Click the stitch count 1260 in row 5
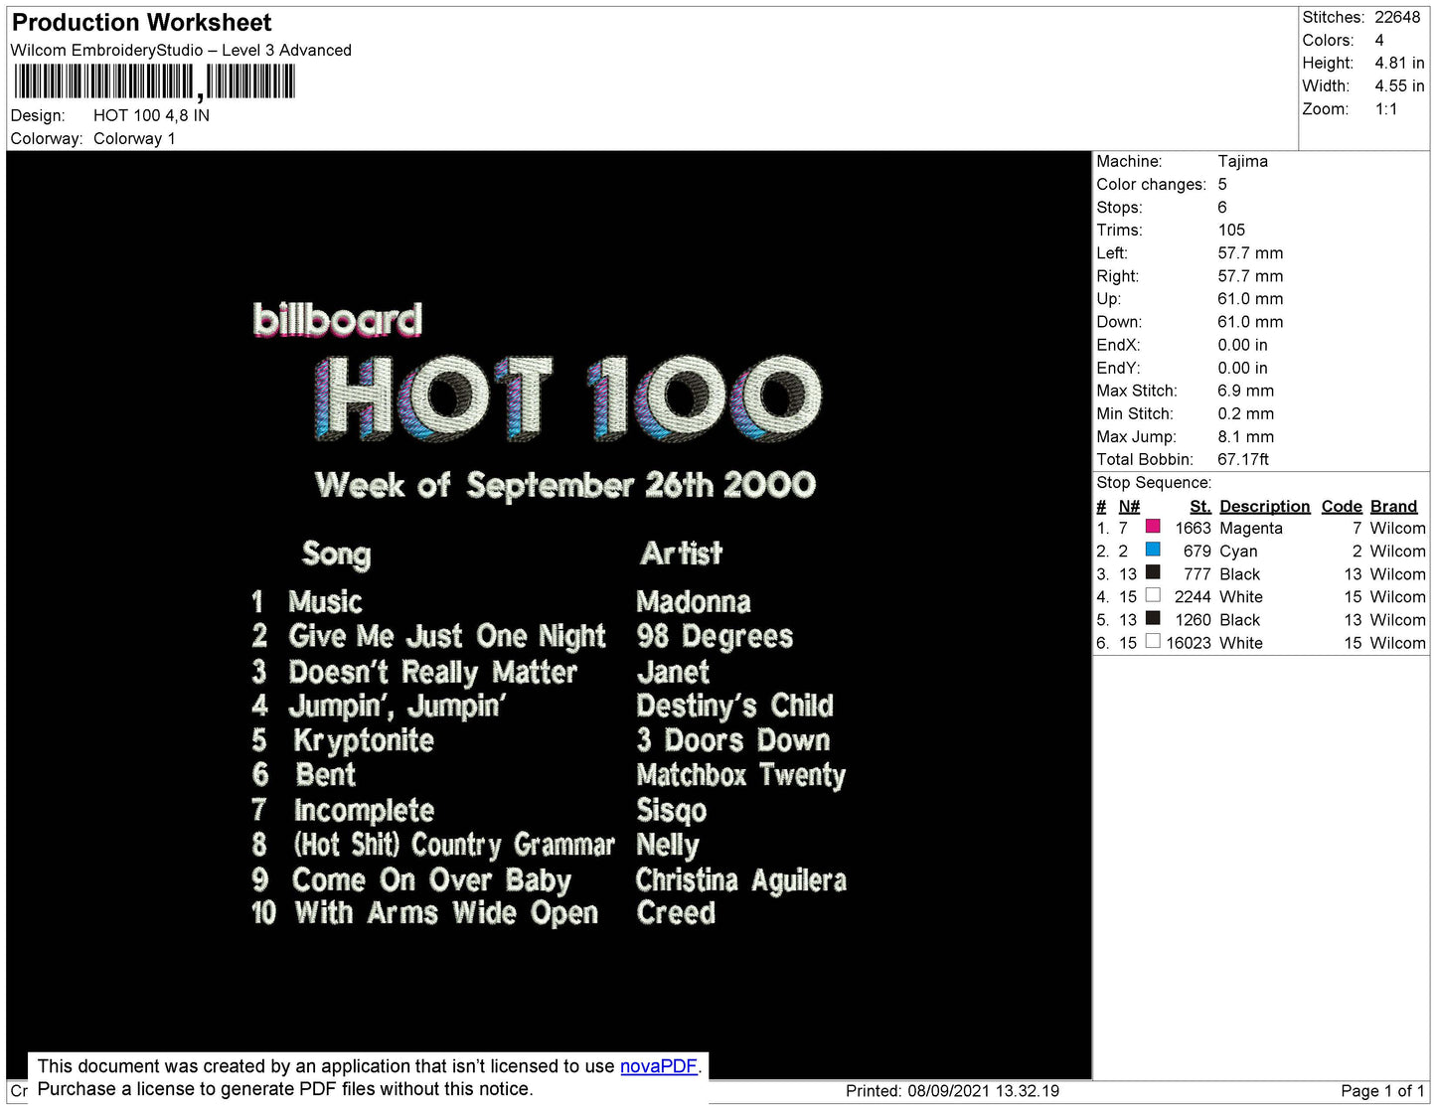This screenshot has height=1110, width=1436. (x=1193, y=620)
